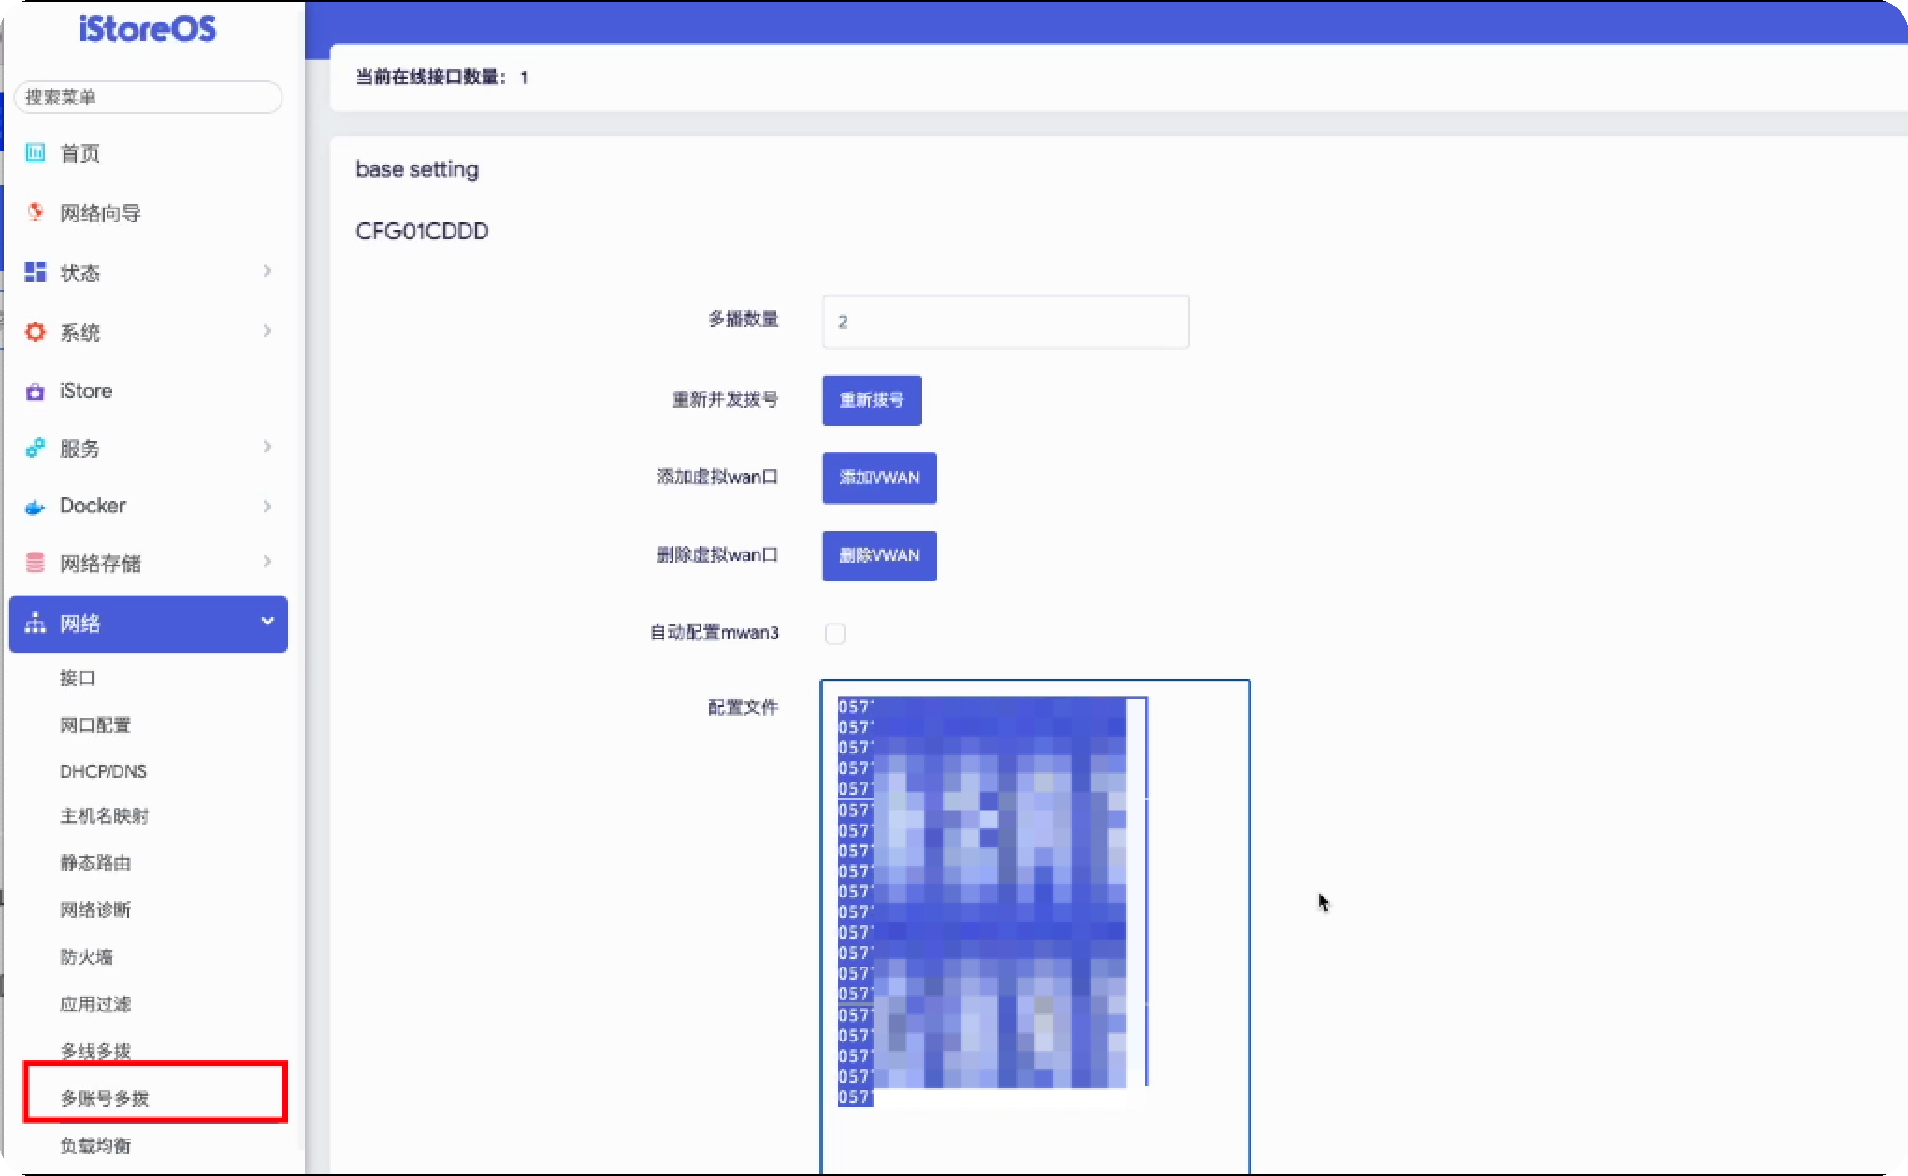The height and width of the screenshot is (1176, 1908).
Task: Open the 负载均衡 submenu item
Action: (95, 1145)
